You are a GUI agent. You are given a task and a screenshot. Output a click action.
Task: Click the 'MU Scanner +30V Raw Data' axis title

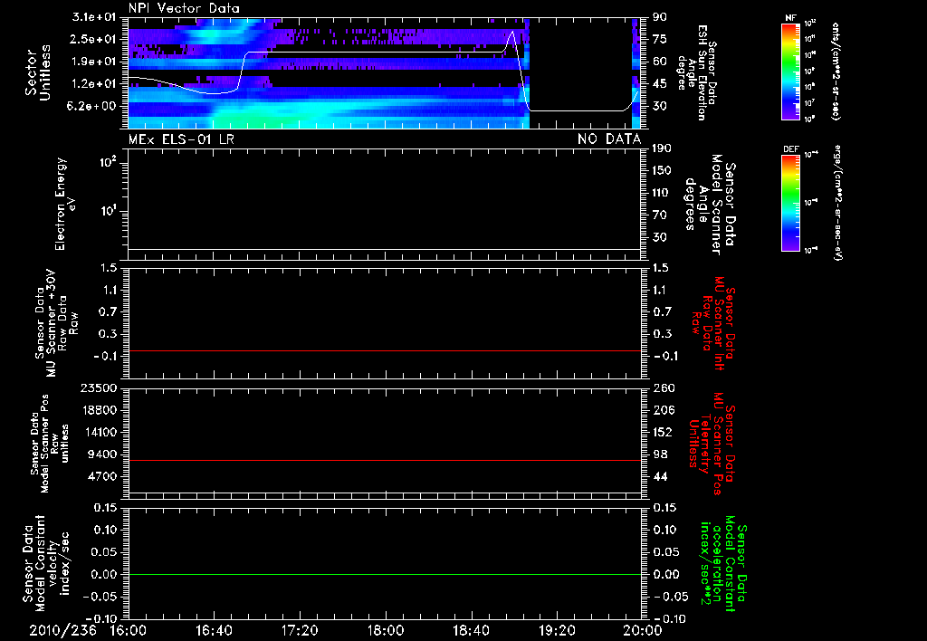point(56,323)
